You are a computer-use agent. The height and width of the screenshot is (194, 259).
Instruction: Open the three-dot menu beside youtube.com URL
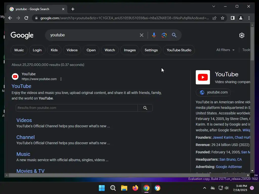pyautogui.click(x=61, y=79)
